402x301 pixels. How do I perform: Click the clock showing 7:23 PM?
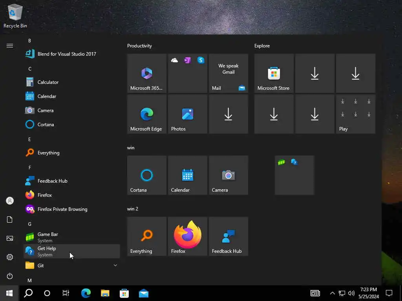[368, 293]
